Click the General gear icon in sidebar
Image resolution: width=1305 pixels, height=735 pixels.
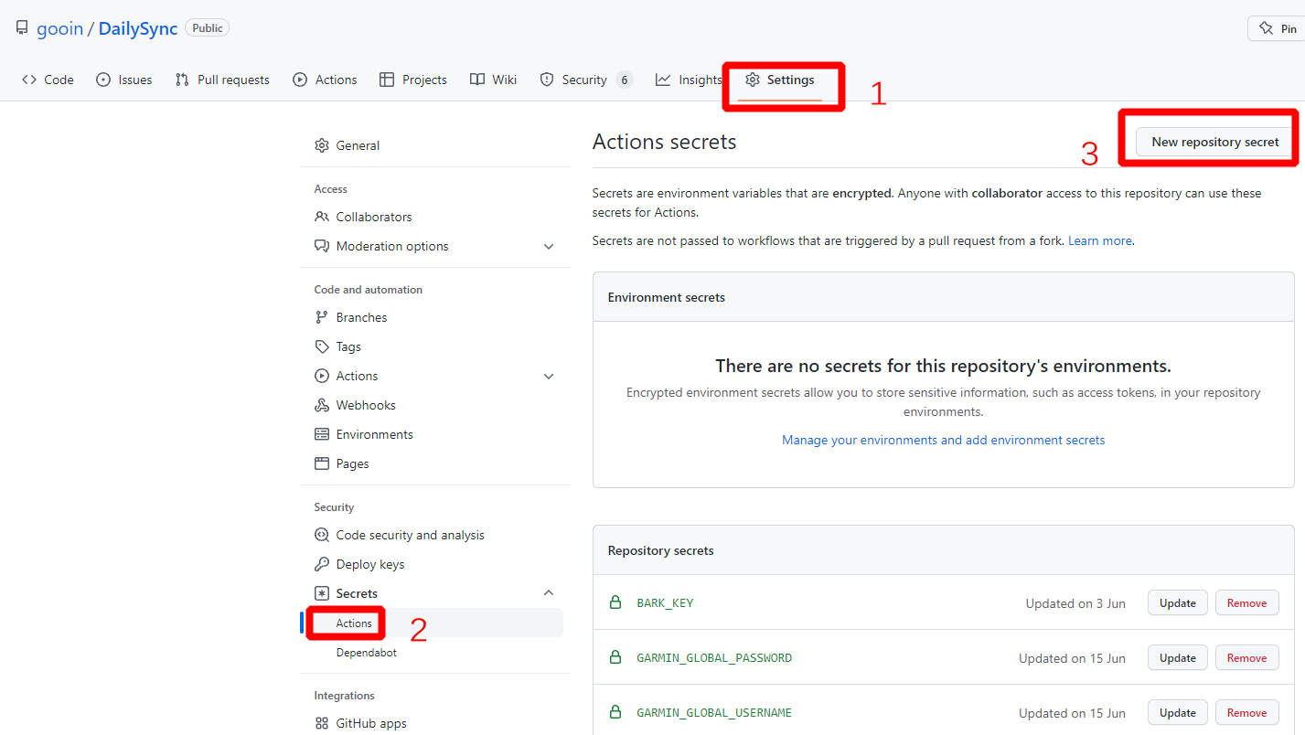(x=322, y=145)
